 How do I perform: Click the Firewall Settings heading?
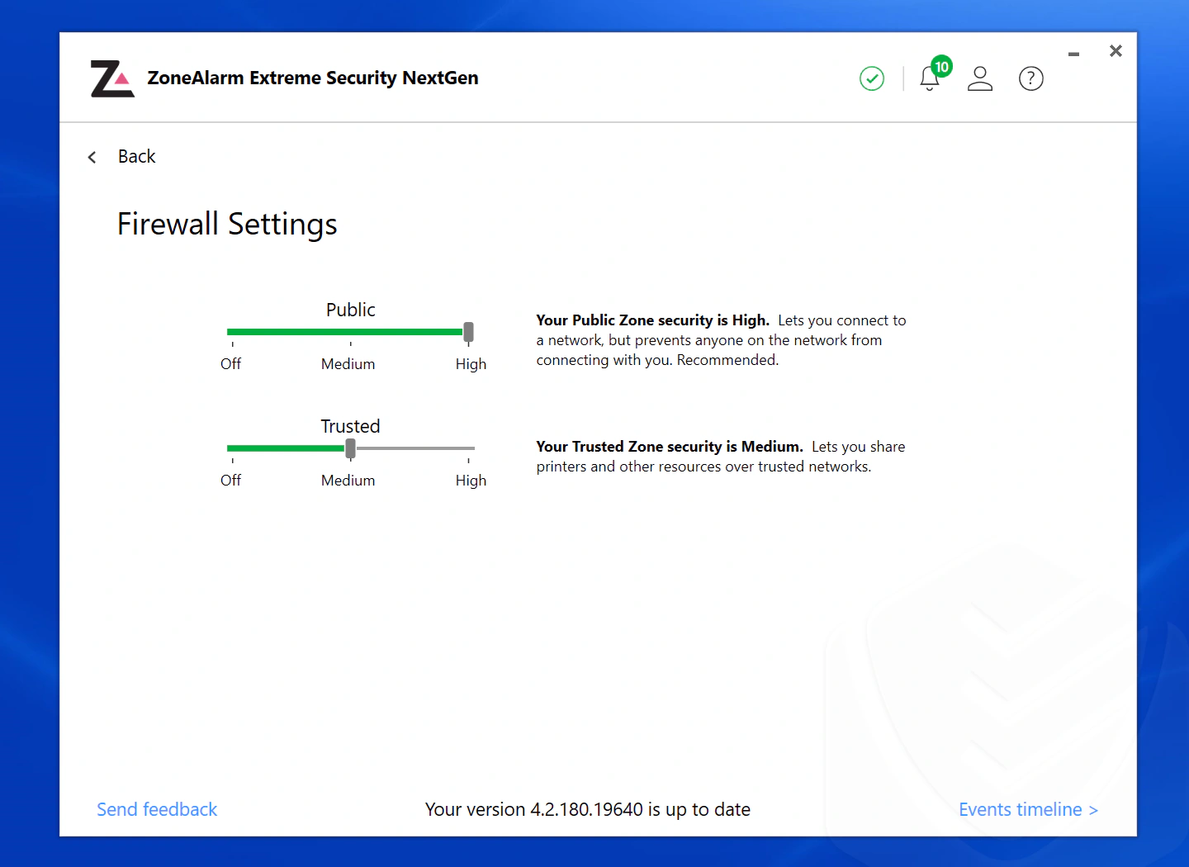pos(227,225)
